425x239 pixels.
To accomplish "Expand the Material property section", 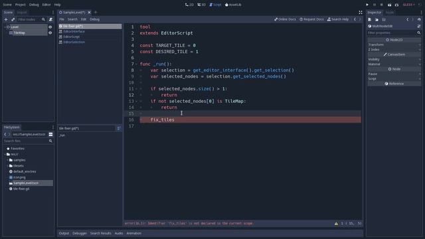I will (x=394, y=64).
